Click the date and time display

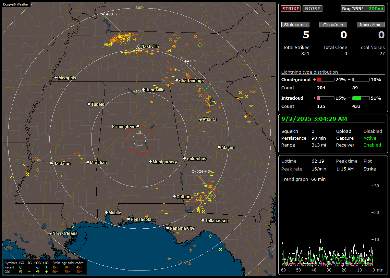point(314,119)
